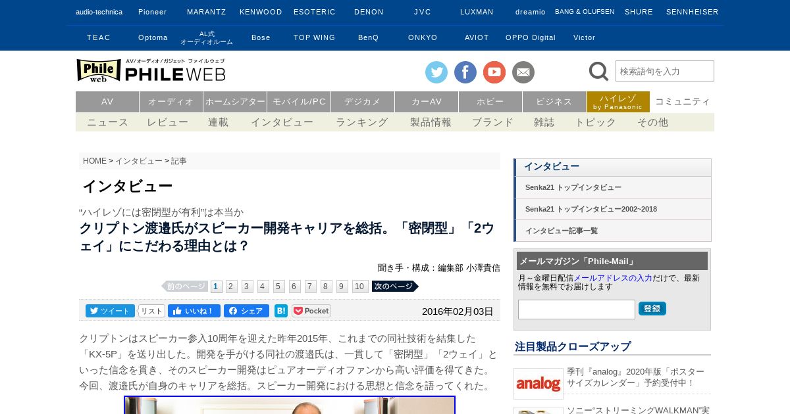Go to article page 2
The width and height of the screenshot is (790, 414).
[231, 287]
